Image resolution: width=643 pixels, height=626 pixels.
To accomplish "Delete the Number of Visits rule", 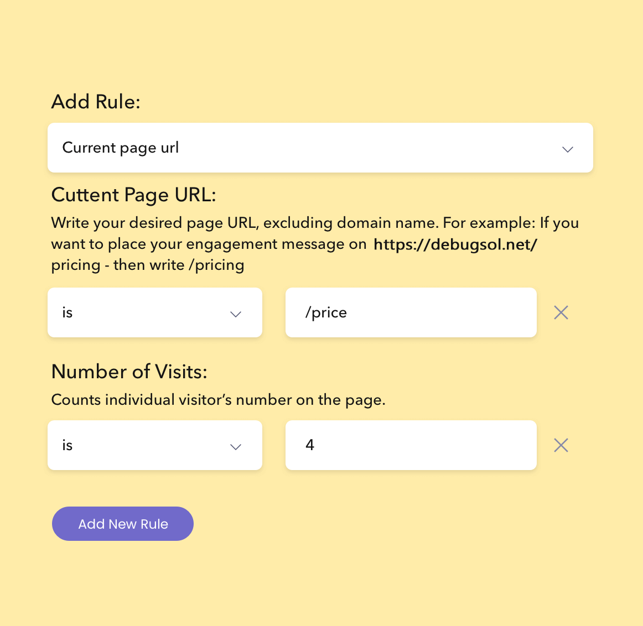I will click(561, 445).
